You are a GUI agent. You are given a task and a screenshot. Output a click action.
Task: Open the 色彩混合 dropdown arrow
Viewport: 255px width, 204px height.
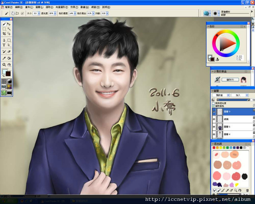pyautogui.click(x=93, y=13)
